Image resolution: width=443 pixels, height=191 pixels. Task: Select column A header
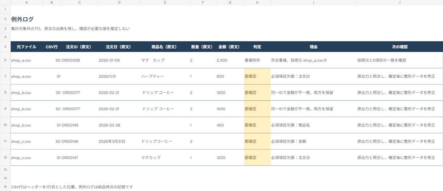click(x=27, y=3)
